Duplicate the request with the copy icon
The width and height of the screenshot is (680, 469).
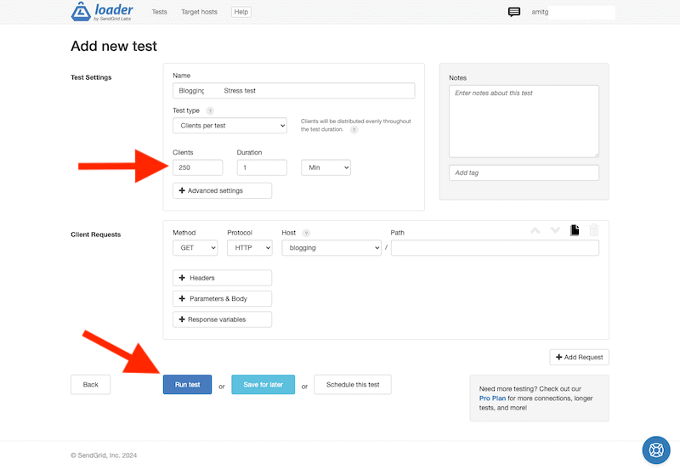(575, 230)
